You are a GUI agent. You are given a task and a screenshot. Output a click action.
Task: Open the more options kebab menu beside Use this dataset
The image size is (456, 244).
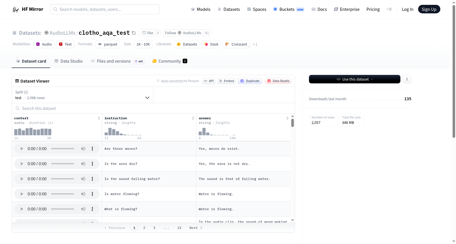tap(407, 79)
